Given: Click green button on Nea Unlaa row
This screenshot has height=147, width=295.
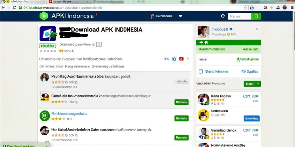Looking at the screenshot, I should (181, 138).
